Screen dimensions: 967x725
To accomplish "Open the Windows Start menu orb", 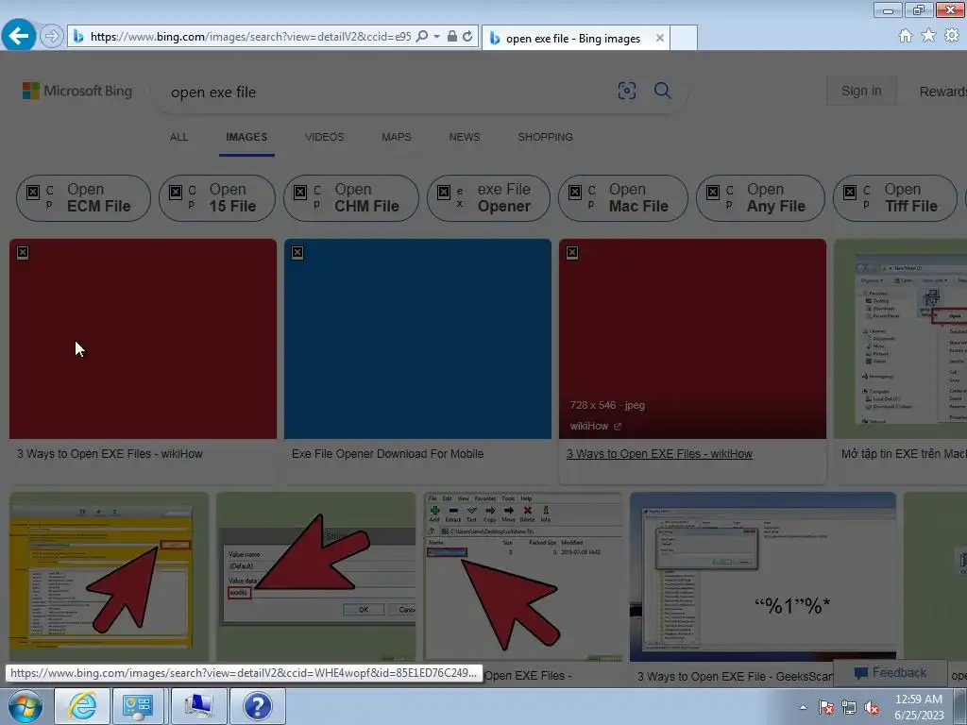I will coord(25,706).
